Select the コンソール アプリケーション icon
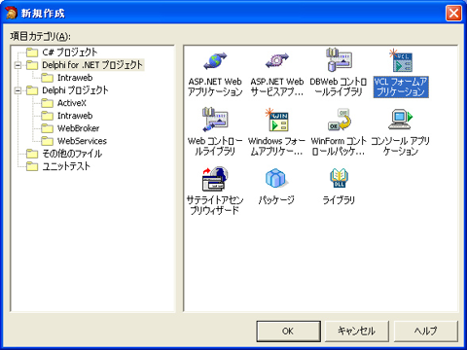Screen dimensions: 467x350 point(401,120)
